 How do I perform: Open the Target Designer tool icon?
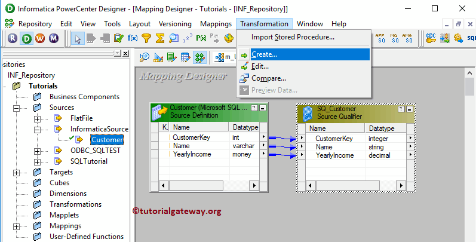(x=158, y=57)
